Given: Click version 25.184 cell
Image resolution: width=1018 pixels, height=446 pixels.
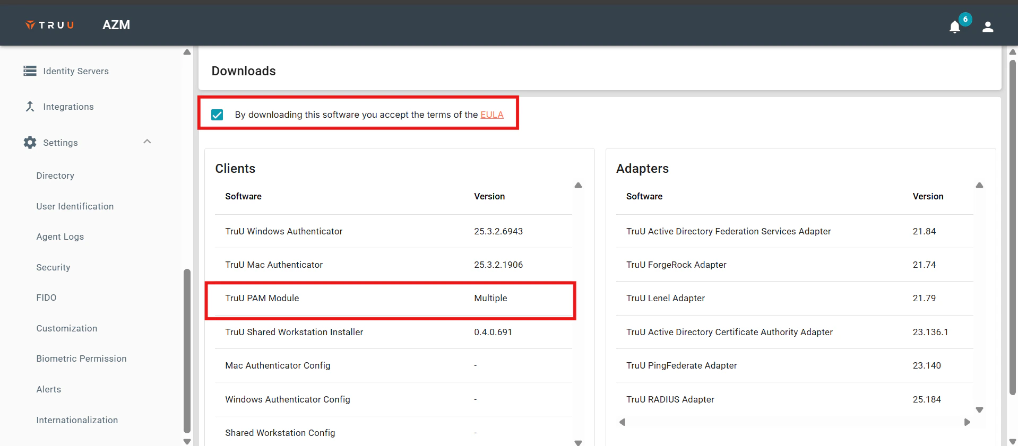Looking at the screenshot, I should point(927,399).
